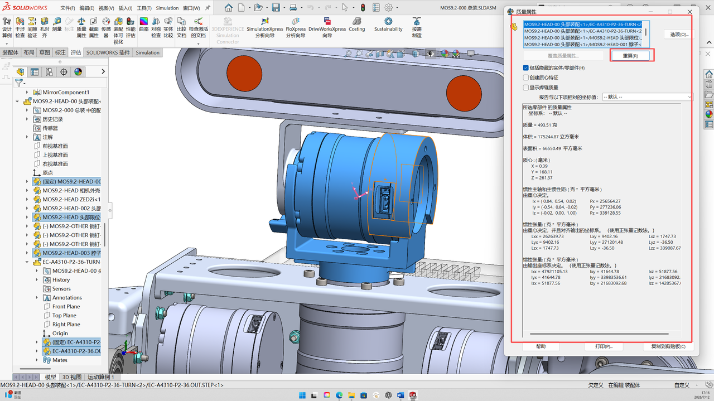The image size is (714, 401).
Task: Click the 复制到剪贴板(C) button
Action: [668, 346]
